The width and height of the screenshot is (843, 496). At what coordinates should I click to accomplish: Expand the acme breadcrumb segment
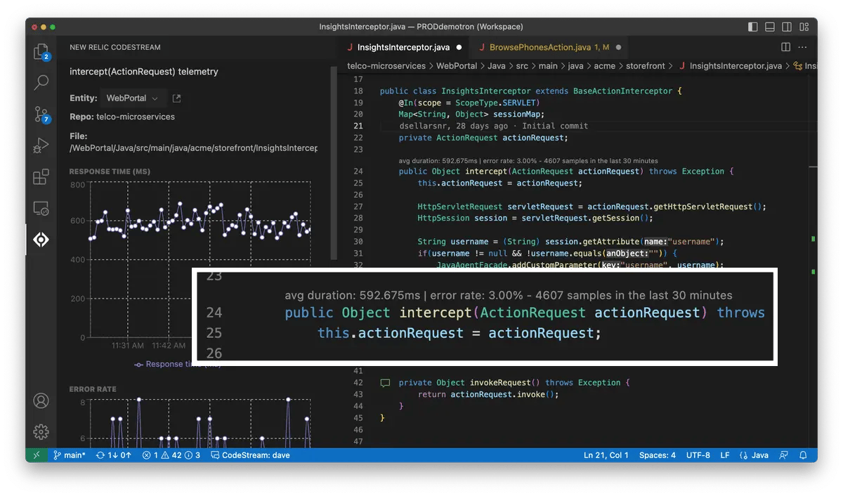(604, 66)
